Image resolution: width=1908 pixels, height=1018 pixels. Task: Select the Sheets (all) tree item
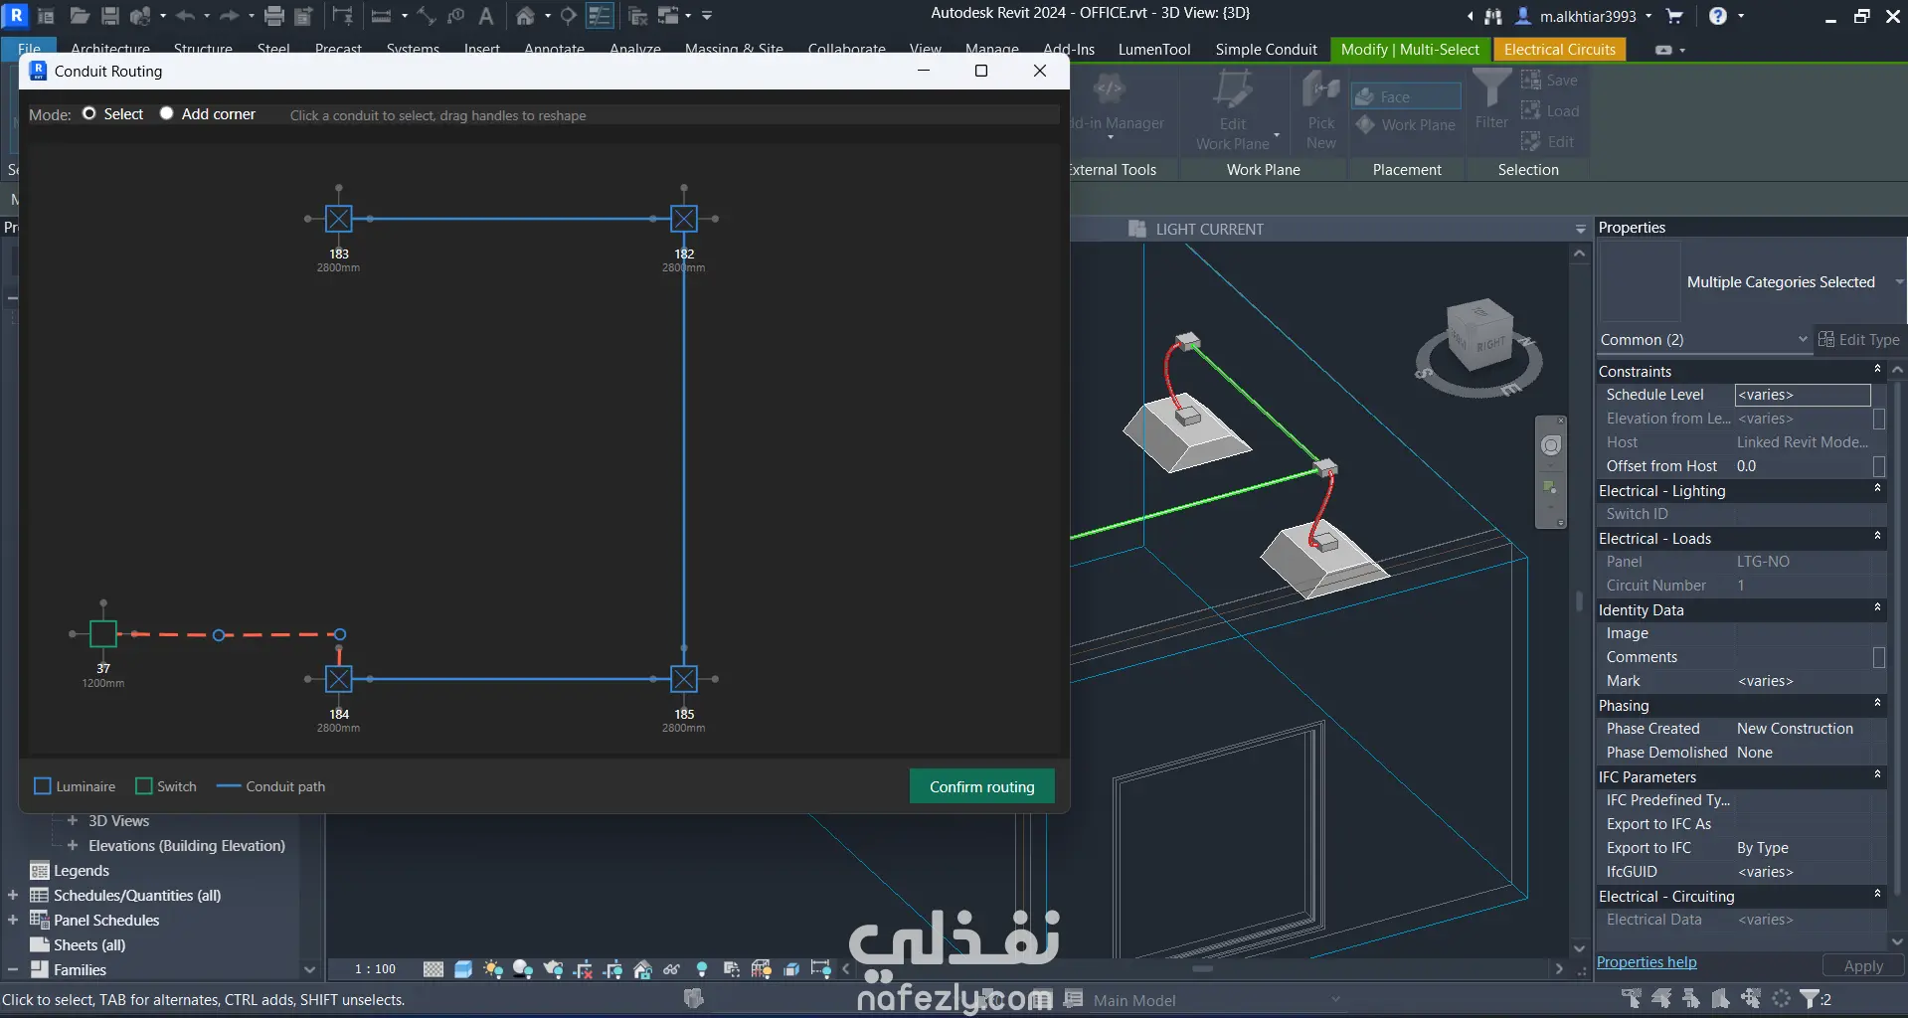tap(89, 944)
